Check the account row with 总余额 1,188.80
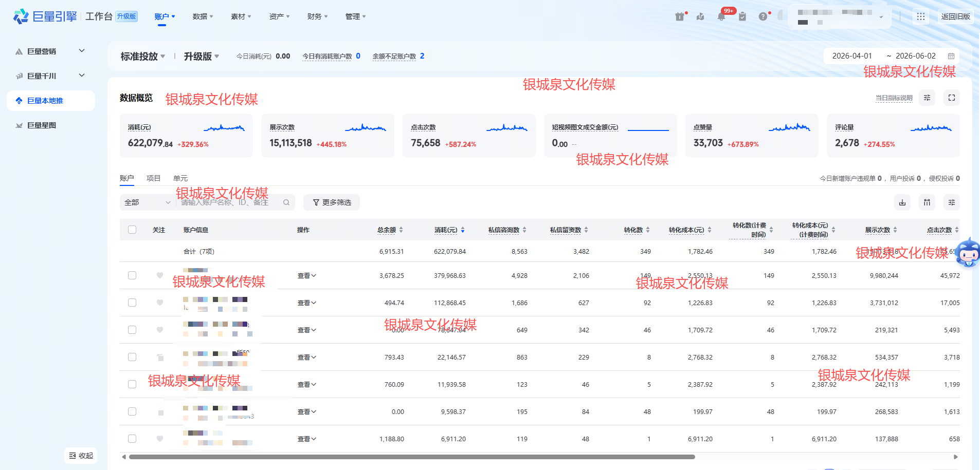The width and height of the screenshot is (980, 470). [x=132, y=439]
